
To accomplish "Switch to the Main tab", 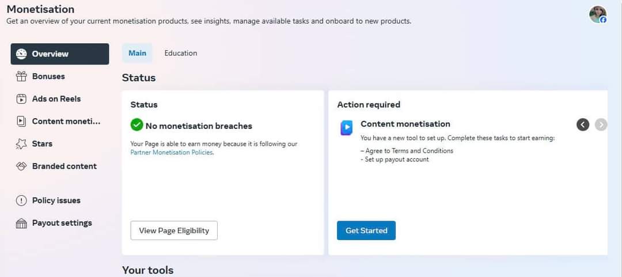I will coord(137,53).
